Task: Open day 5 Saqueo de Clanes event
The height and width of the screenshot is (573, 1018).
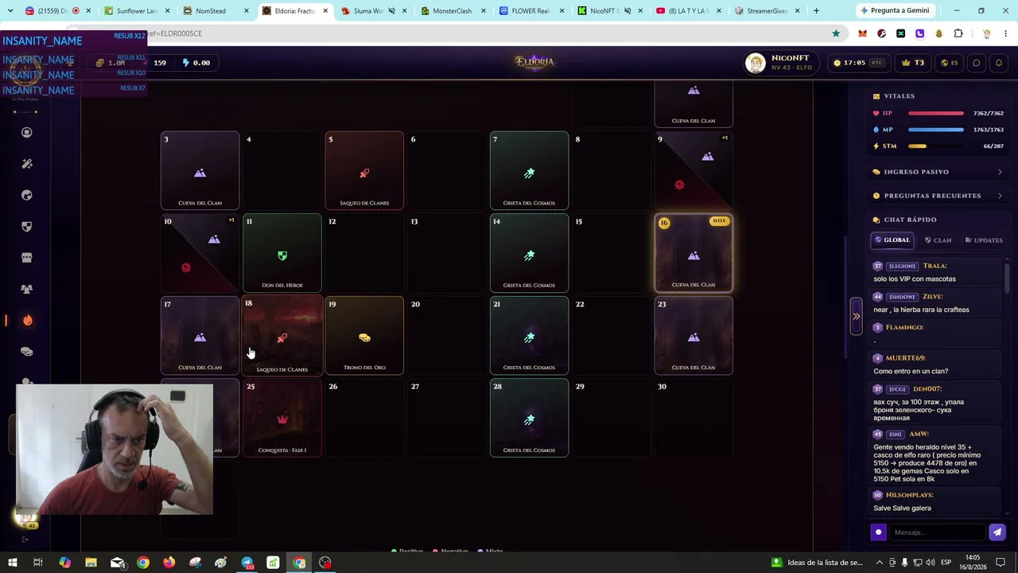Action: pos(364,170)
